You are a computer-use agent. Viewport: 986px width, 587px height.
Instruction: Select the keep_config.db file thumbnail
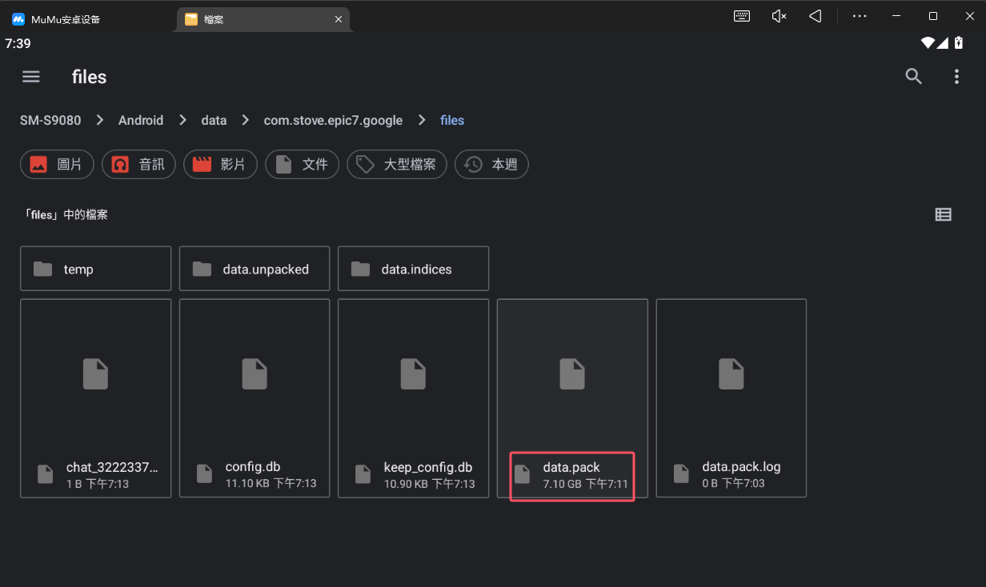(x=413, y=374)
